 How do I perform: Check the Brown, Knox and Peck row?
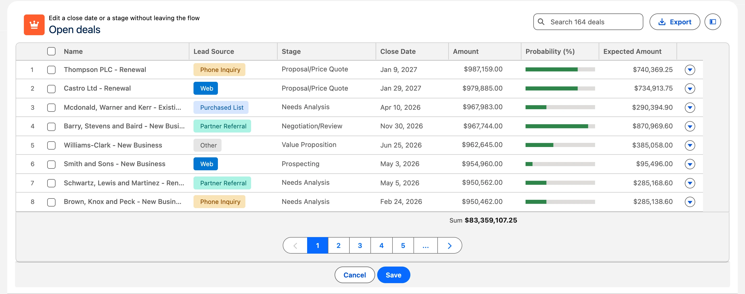[x=51, y=202]
